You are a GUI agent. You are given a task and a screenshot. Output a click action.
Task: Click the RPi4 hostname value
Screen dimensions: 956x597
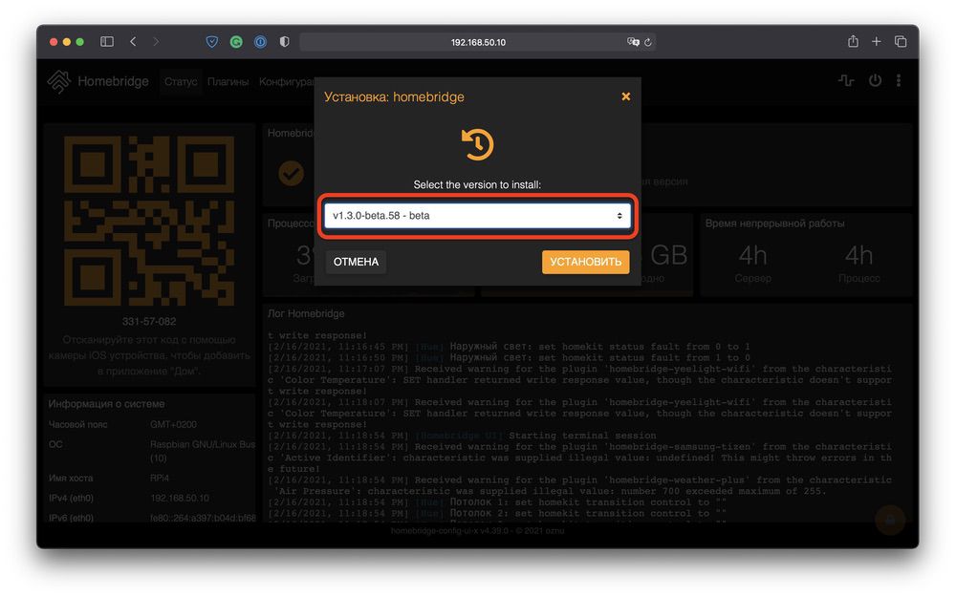160,478
